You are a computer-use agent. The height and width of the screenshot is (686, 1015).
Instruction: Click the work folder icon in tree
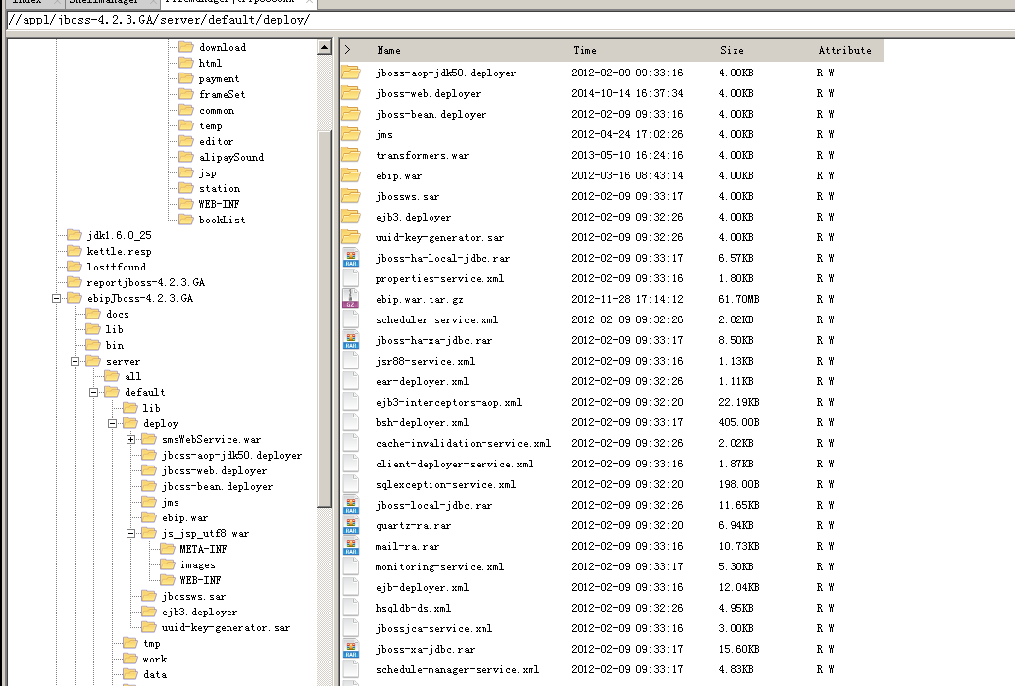tap(130, 659)
